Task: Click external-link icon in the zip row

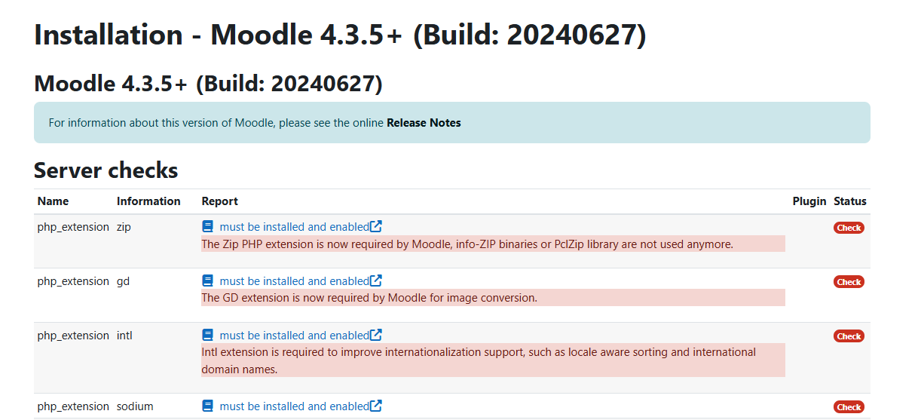Action: (376, 226)
